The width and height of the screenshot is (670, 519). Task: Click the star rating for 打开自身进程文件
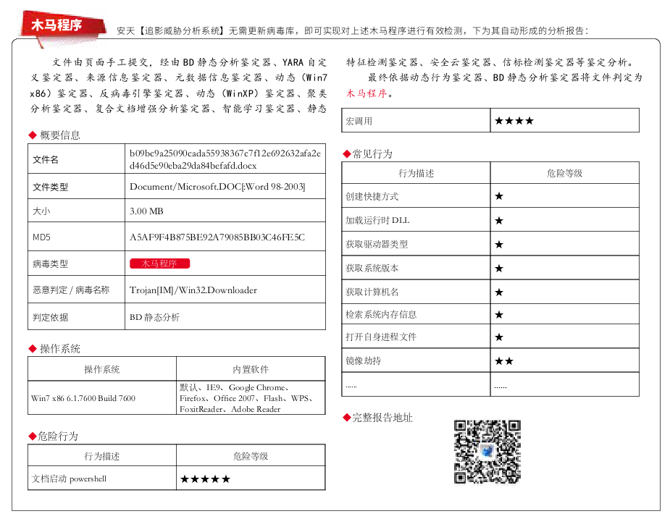499,337
